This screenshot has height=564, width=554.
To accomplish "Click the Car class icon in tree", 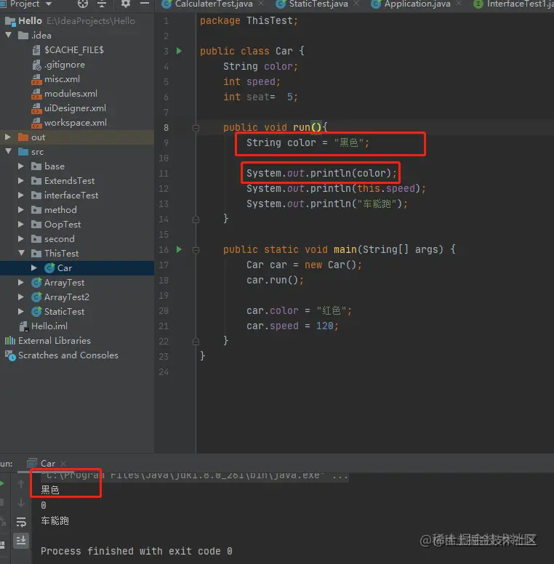I will coord(49,268).
